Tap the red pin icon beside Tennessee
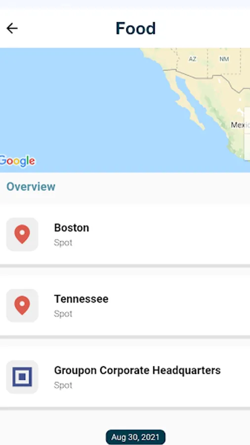The height and width of the screenshot is (445, 250). [22, 306]
